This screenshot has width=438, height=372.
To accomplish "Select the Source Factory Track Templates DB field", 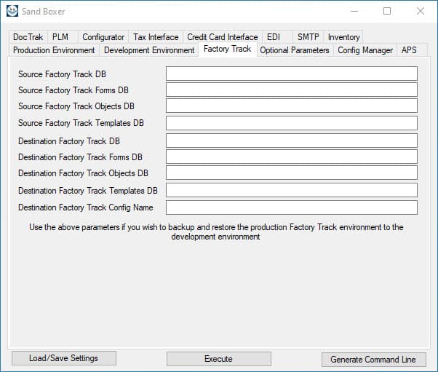I will tap(291, 123).
